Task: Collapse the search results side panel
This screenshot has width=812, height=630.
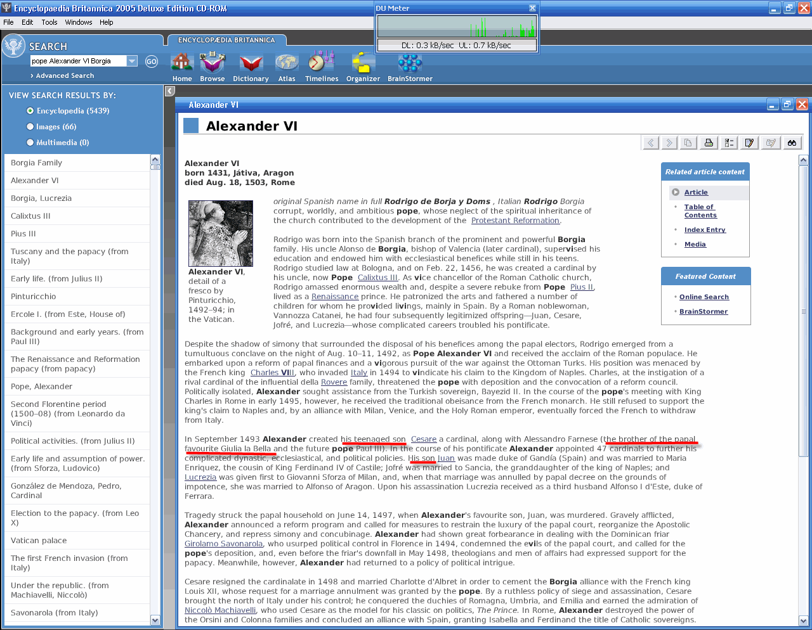Action: [170, 91]
